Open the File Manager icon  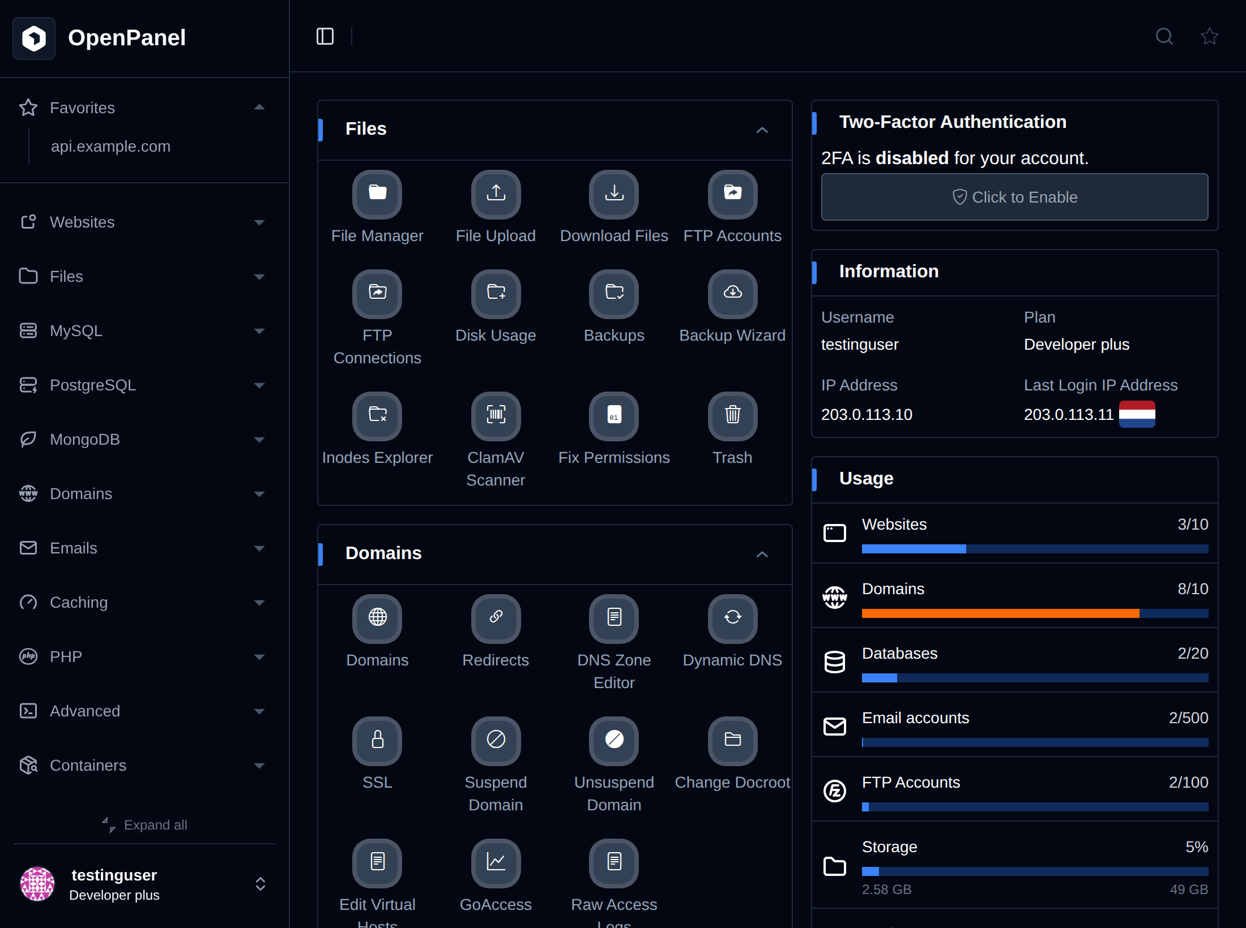click(x=377, y=194)
